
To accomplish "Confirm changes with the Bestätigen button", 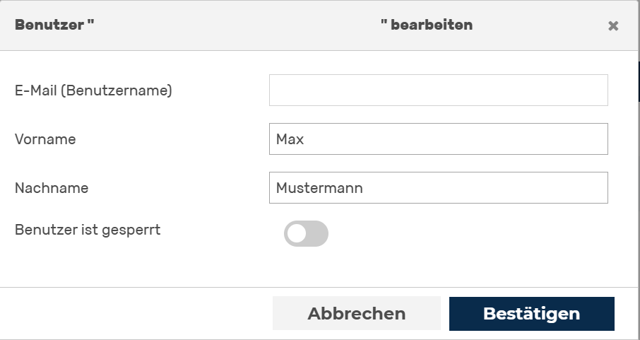I will coord(531,313).
